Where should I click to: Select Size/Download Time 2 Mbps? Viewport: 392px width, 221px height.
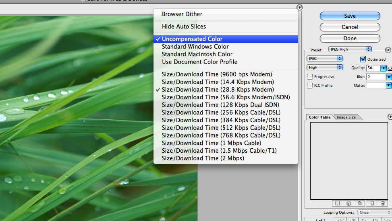coord(226,158)
